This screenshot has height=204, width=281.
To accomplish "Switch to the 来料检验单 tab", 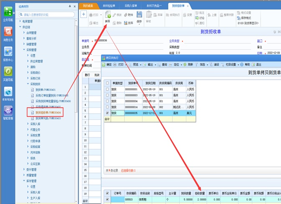I will pos(109,6).
